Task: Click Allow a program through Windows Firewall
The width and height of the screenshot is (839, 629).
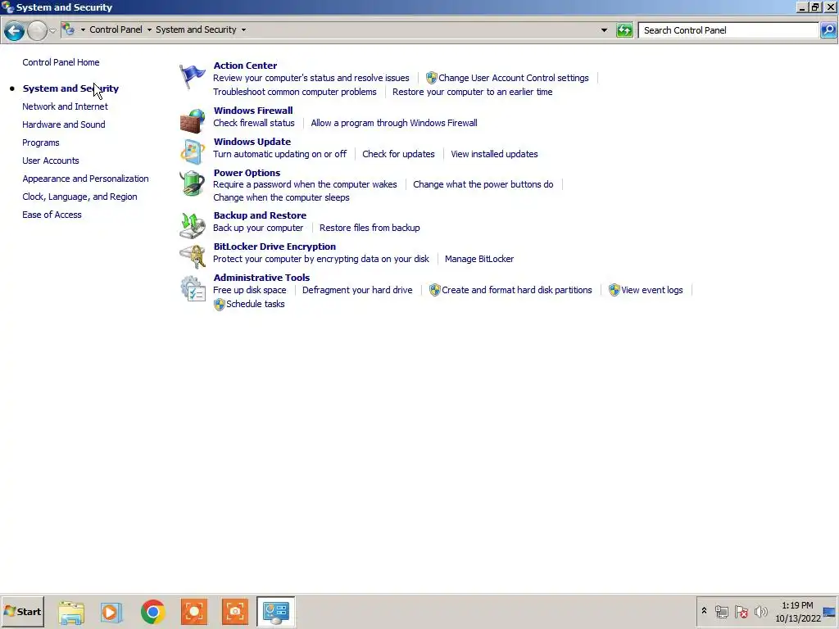Action: coord(394,123)
